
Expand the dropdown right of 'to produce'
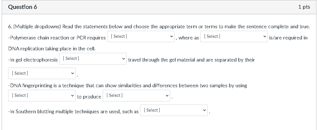click(x=136, y=96)
